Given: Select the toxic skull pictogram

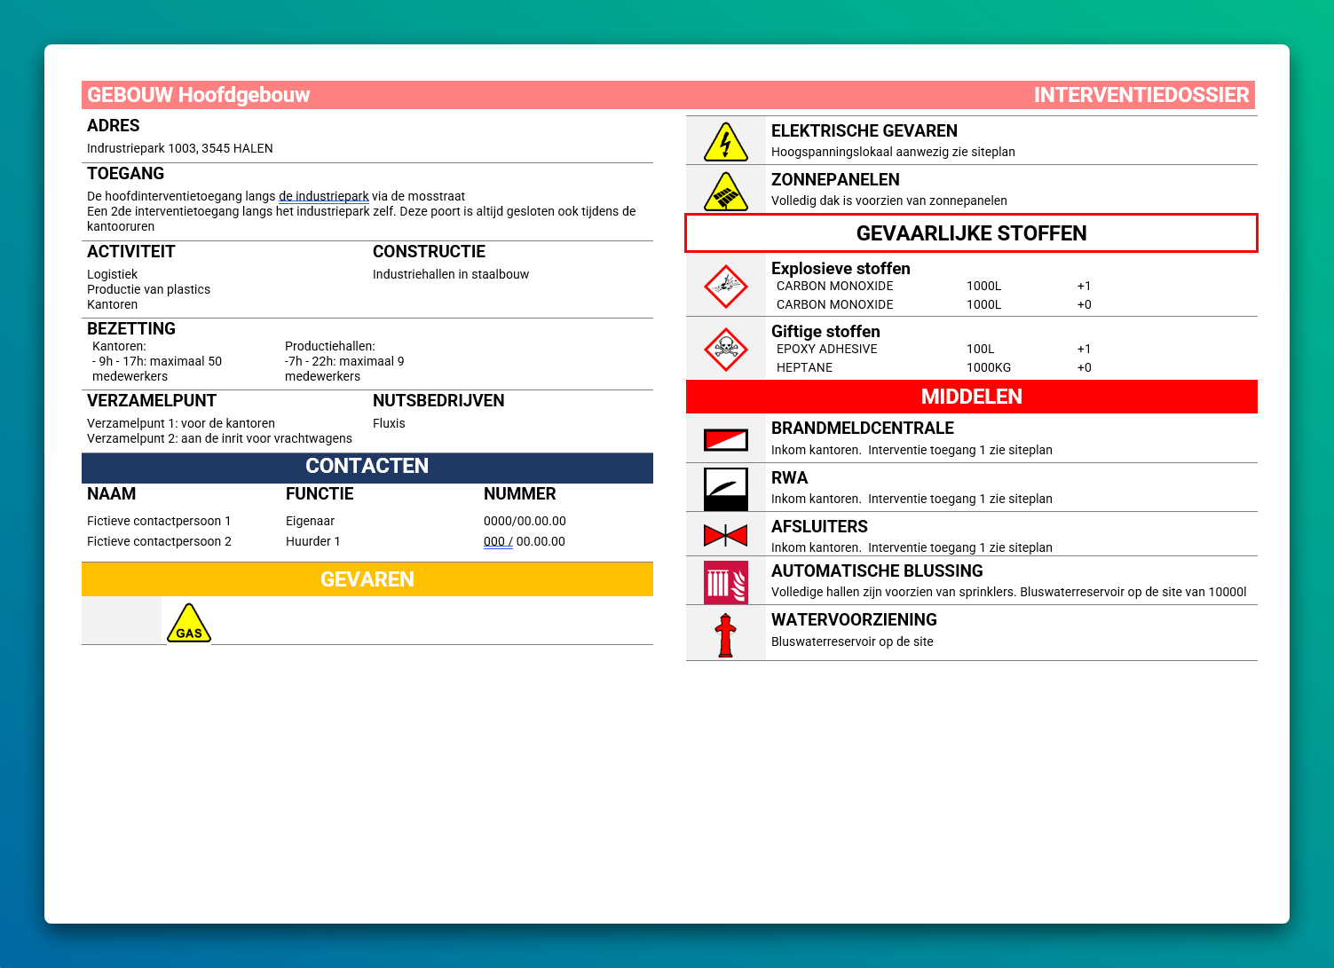Looking at the screenshot, I should (x=725, y=349).
